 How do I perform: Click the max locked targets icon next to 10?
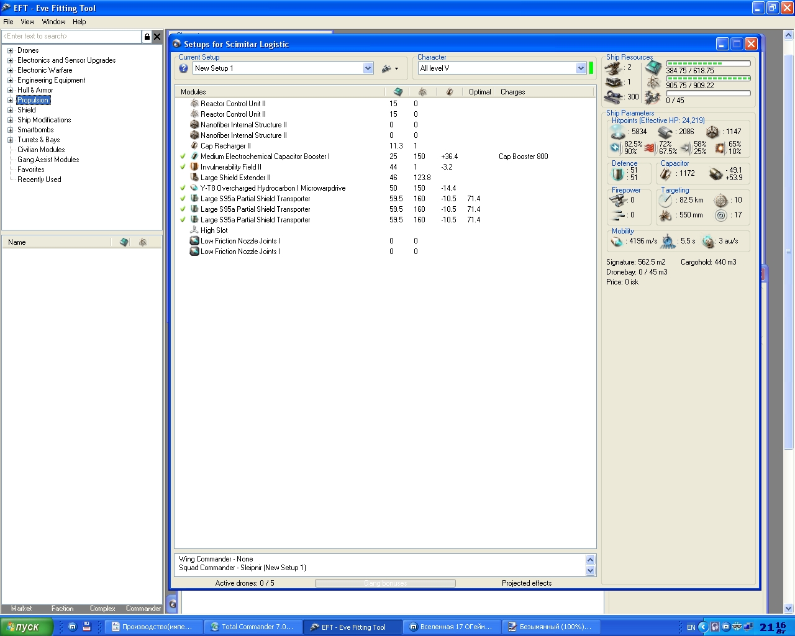point(720,200)
